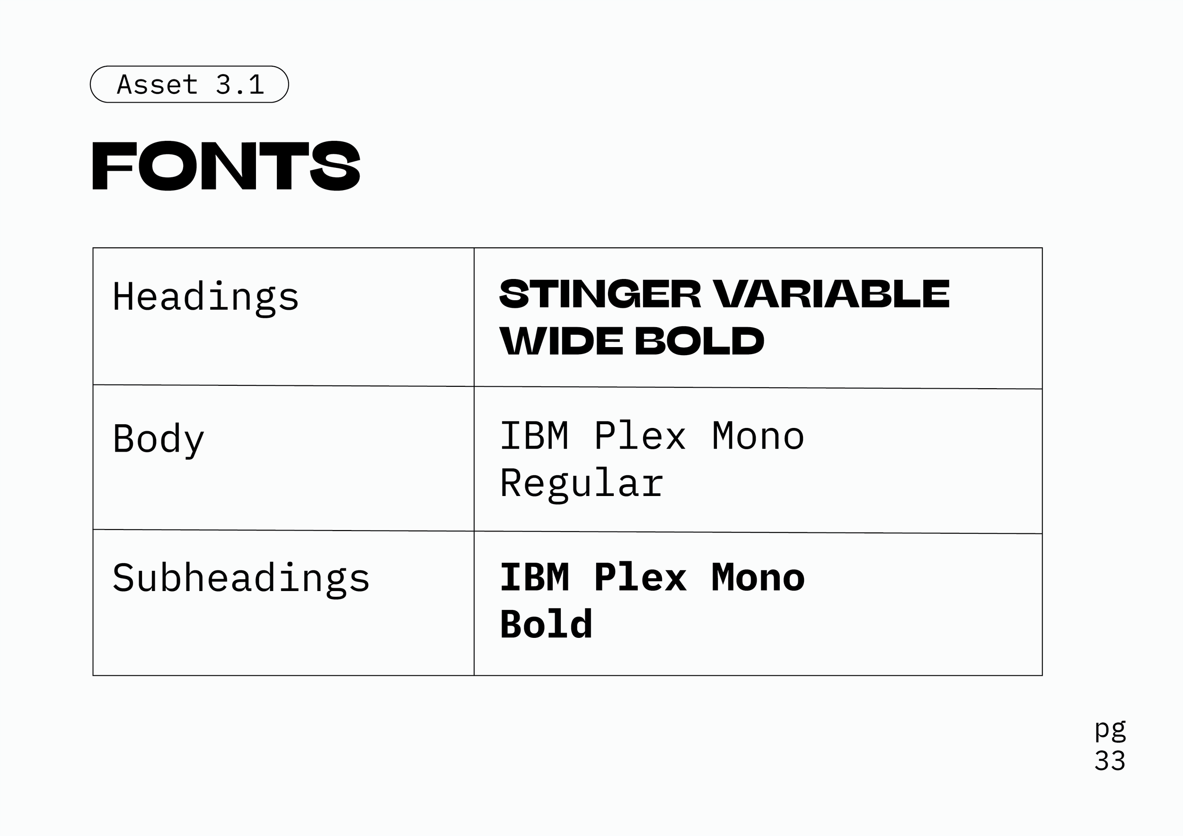Screen dimensions: 1183x836
Task: Click the IBM Plex Mono Regular text
Action: [x=652, y=460]
